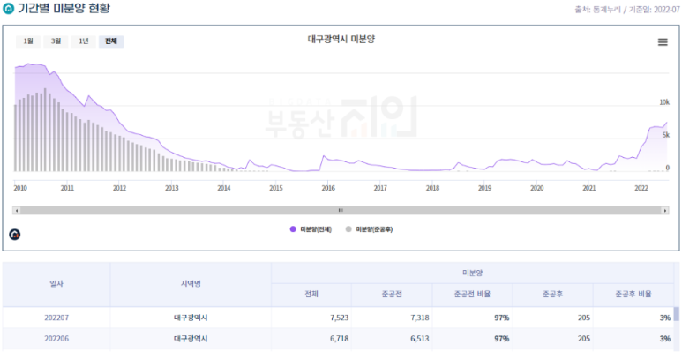
Task: Click the 기간별 미분양 현황 heading
Action: pyautogui.click(x=64, y=8)
